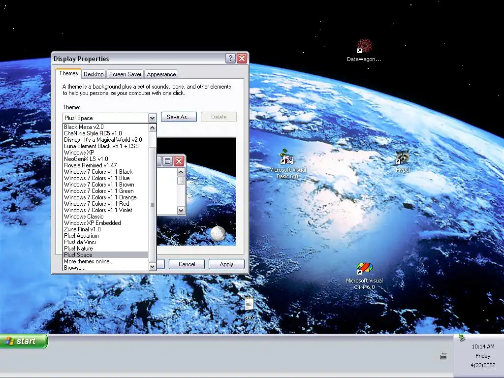
Task: Select More themes online... entry
Action: pos(106,261)
